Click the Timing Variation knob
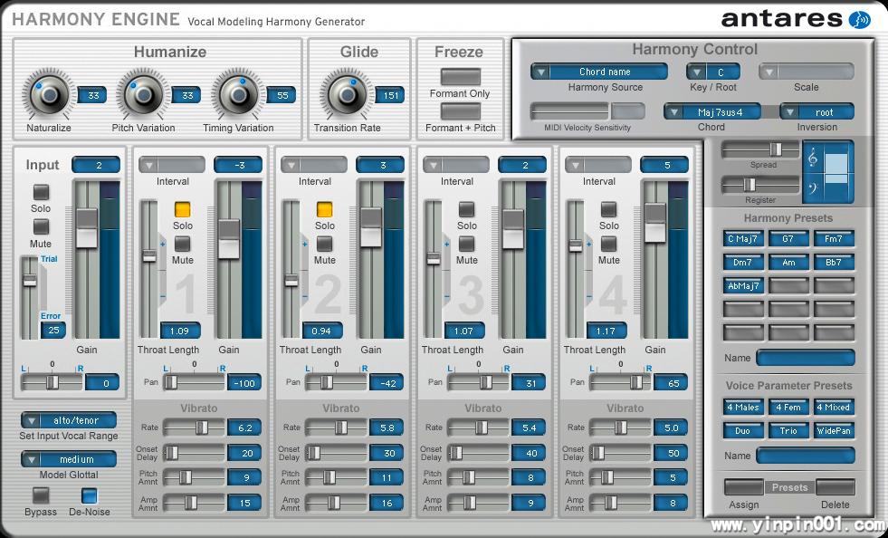This screenshot has height=538, width=888. 236,94
